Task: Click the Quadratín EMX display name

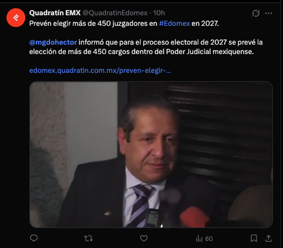Action: 55,13
